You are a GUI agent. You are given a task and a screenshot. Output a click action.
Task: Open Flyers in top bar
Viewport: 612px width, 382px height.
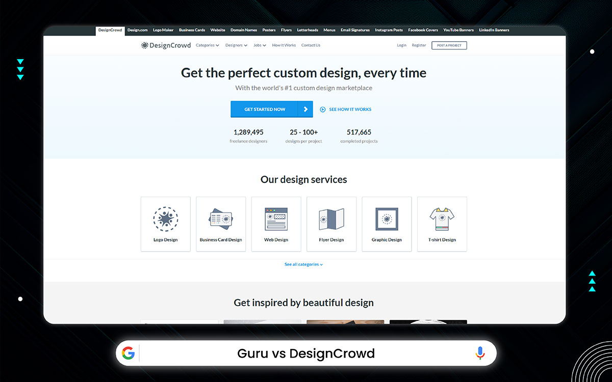(286, 30)
